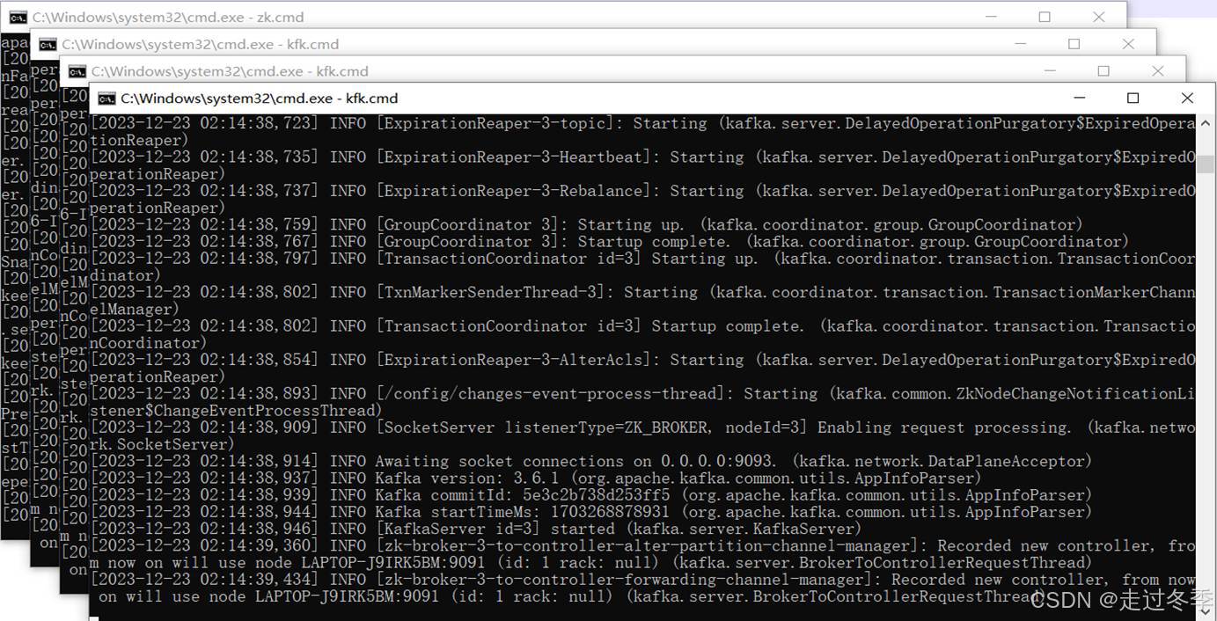The width and height of the screenshot is (1217, 621).
Task: Click '[ExpirationReaper-3-topic]: Starting' log line
Action: (642, 132)
